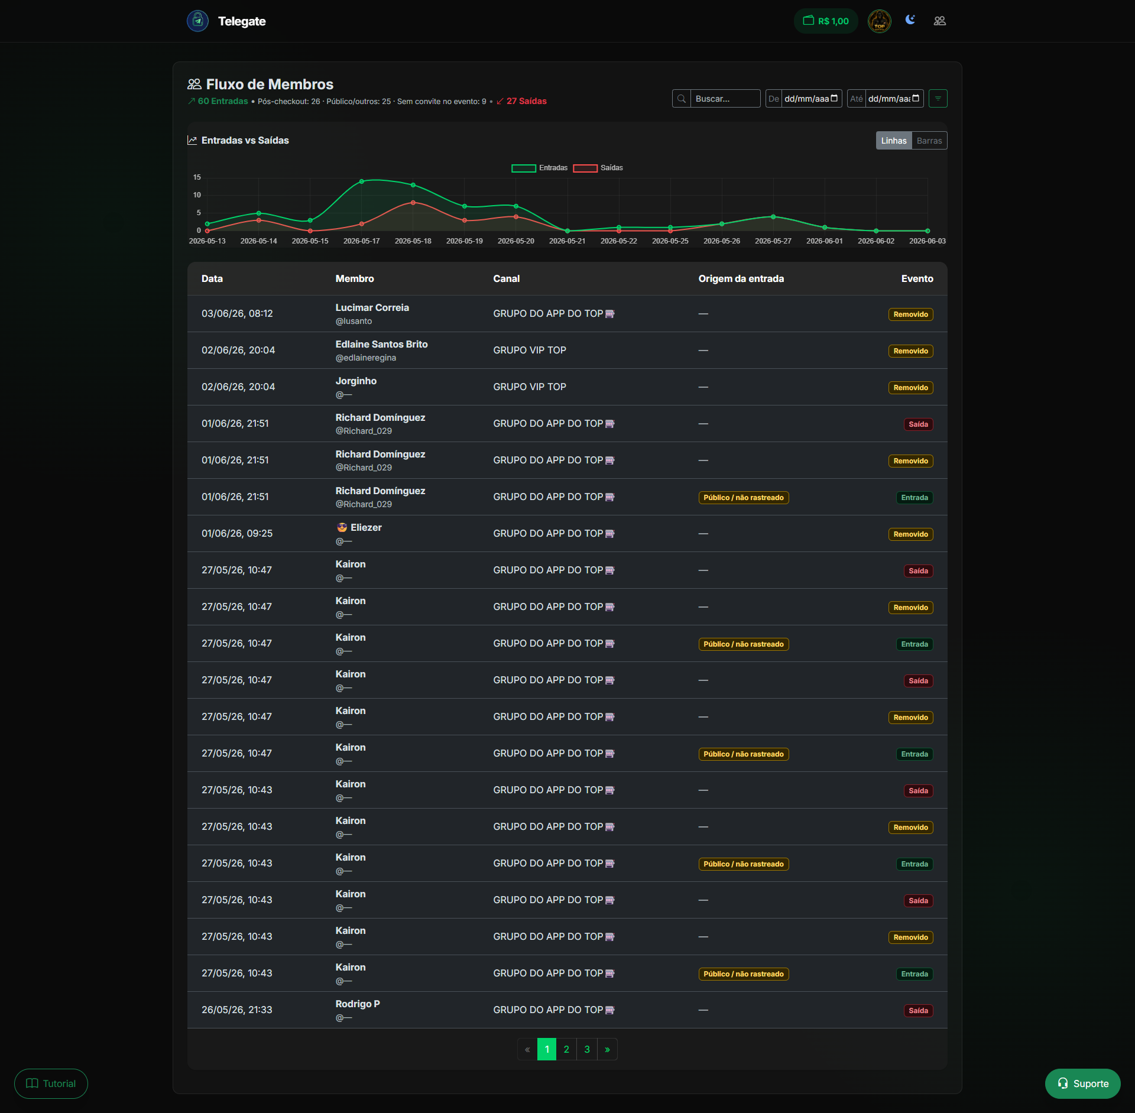This screenshot has height=1113, width=1135.
Task: Click Entradas peak point on 2026-05-17
Action: pos(362,181)
